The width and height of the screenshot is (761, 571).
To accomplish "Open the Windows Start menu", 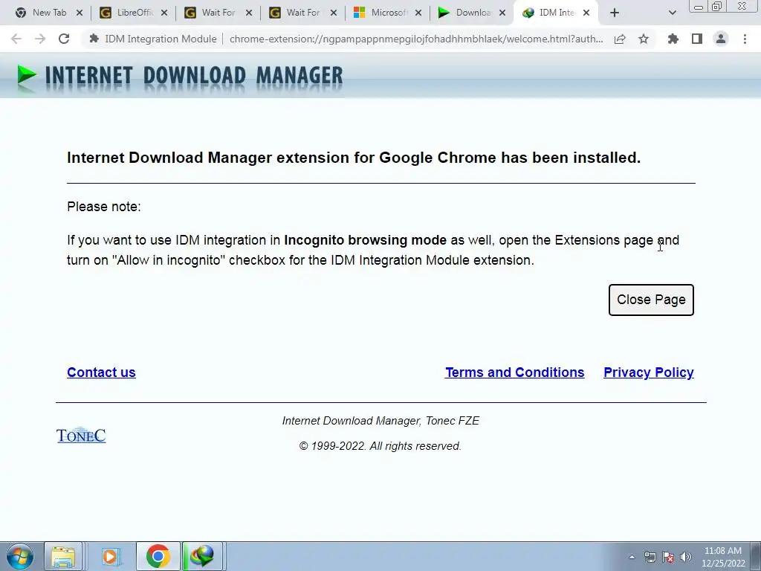I will (x=20, y=556).
